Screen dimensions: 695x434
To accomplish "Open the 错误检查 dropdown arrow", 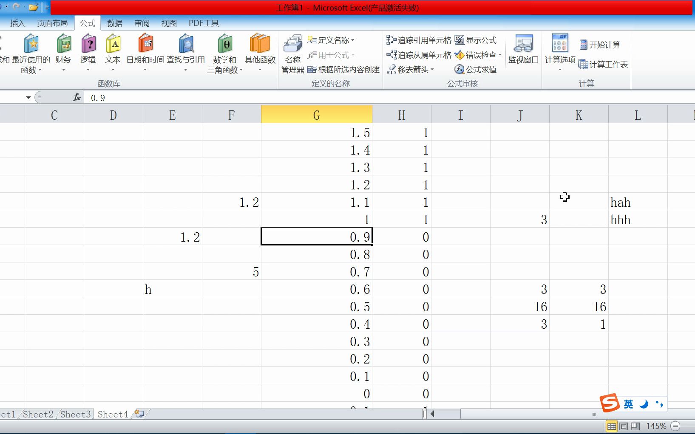I will pyautogui.click(x=501, y=55).
